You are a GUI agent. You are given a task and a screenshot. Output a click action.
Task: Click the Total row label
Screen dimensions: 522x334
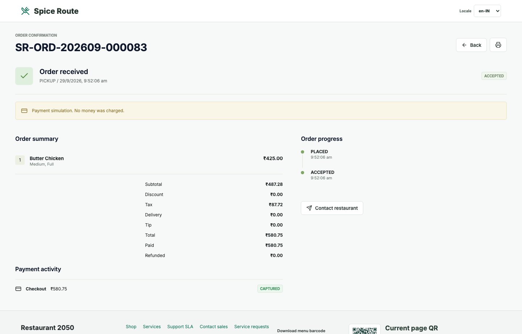point(150,235)
